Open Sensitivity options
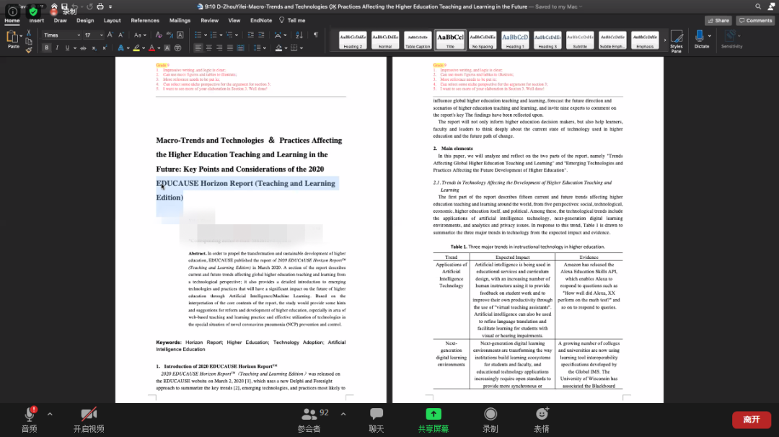779x437 pixels. pos(731,39)
